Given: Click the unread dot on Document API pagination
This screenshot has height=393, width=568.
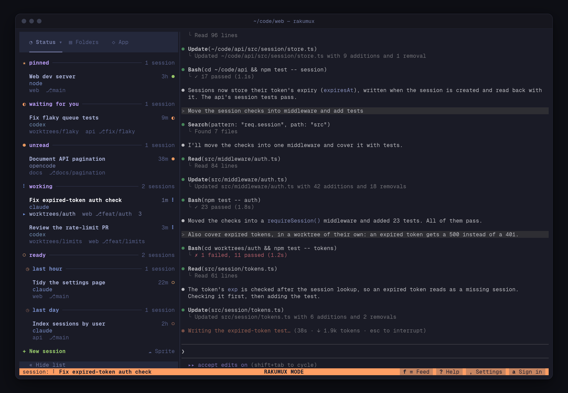Looking at the screenshot, I should coord(173,159).
